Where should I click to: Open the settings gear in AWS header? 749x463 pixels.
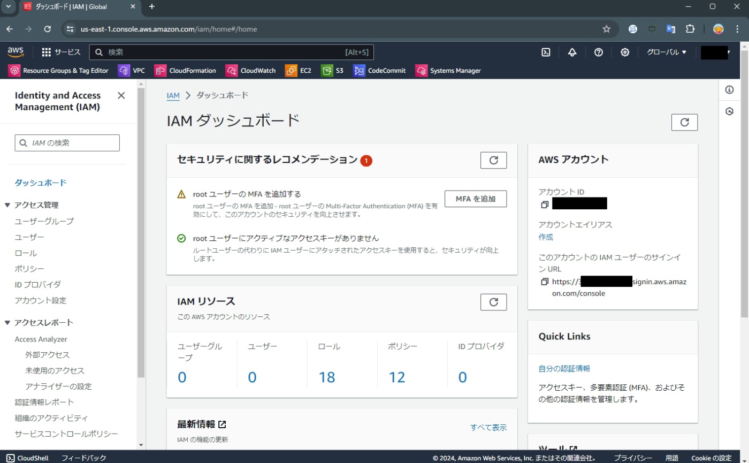point(625,52)
